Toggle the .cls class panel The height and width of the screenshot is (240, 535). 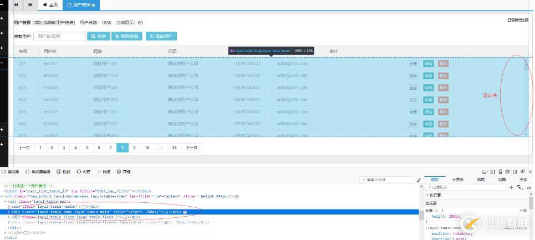point(529,188)
